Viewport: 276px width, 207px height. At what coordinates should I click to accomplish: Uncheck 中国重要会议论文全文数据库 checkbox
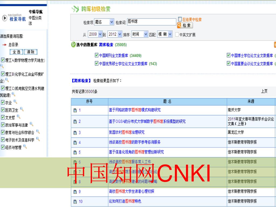pyautogui.click(x=229, y=63)
